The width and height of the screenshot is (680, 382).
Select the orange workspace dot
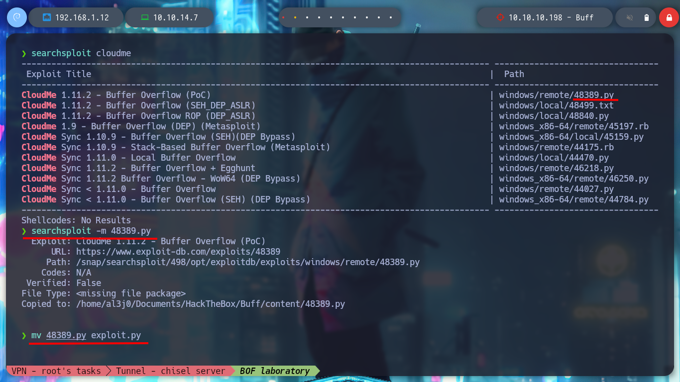tap(295, 17)
